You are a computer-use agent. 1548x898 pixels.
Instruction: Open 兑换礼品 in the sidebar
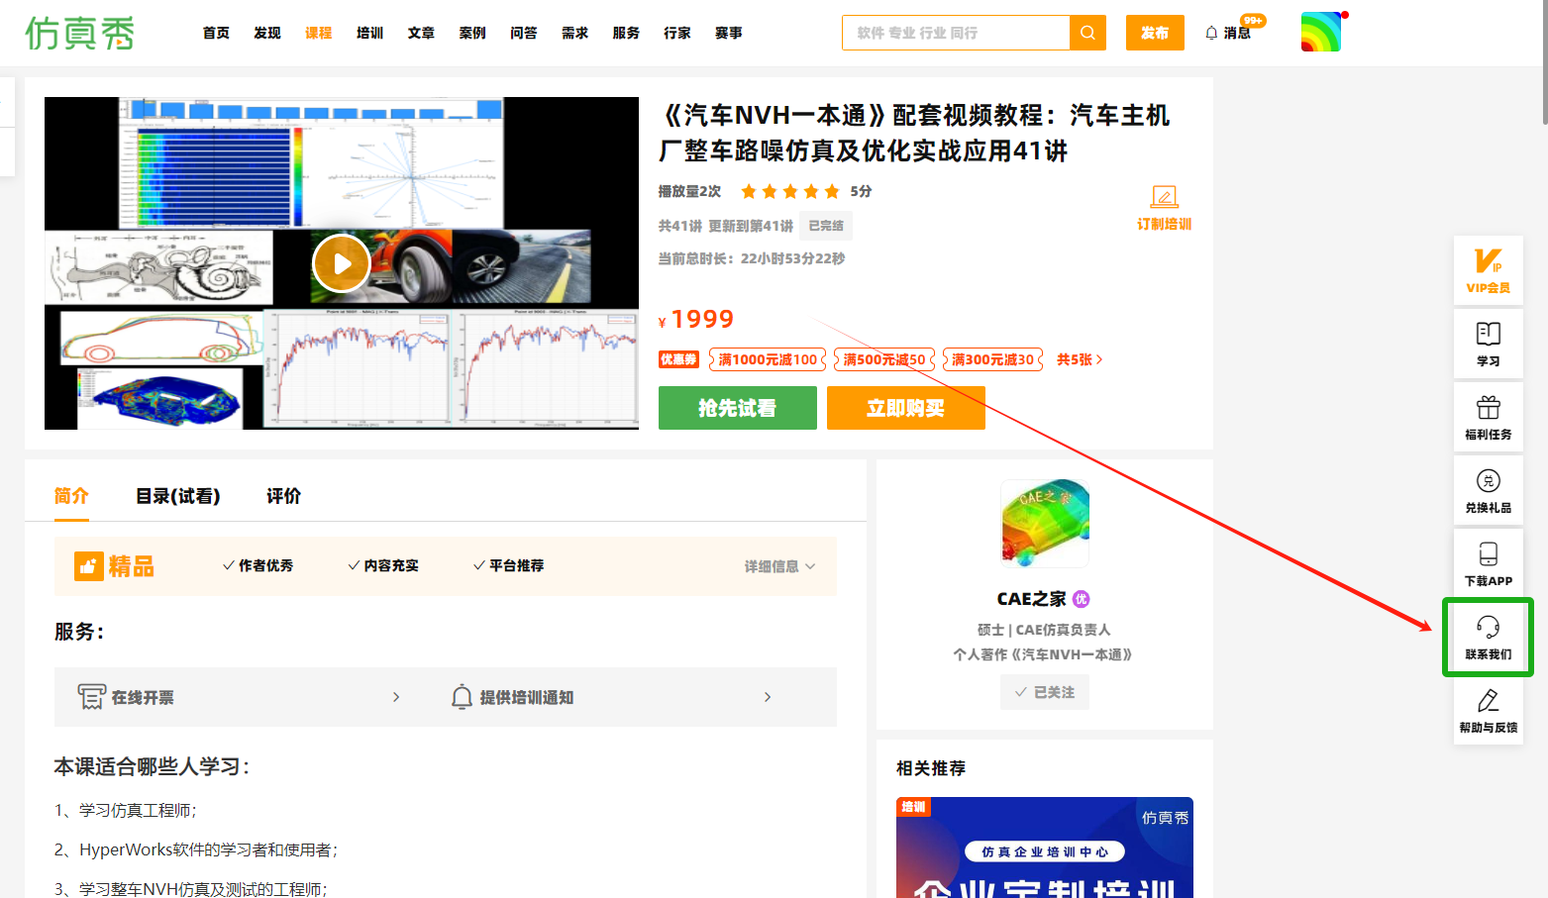click(x=1488, y=491)
